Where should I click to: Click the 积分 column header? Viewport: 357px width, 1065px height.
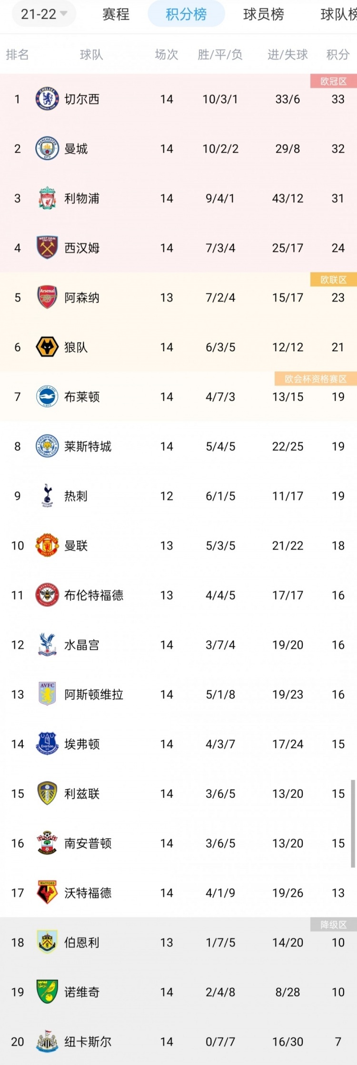click(x=338, y=55)
